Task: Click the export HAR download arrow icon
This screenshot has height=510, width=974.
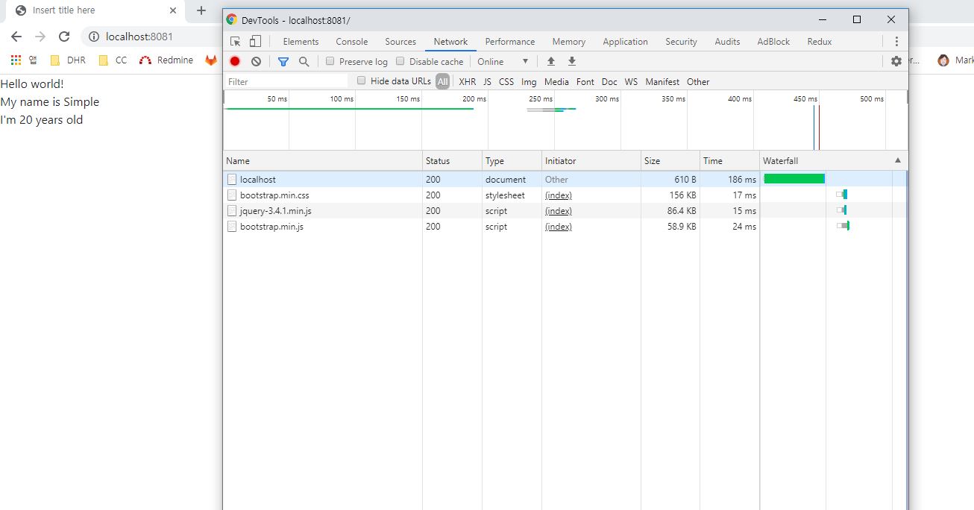Action: coord(572,61)
